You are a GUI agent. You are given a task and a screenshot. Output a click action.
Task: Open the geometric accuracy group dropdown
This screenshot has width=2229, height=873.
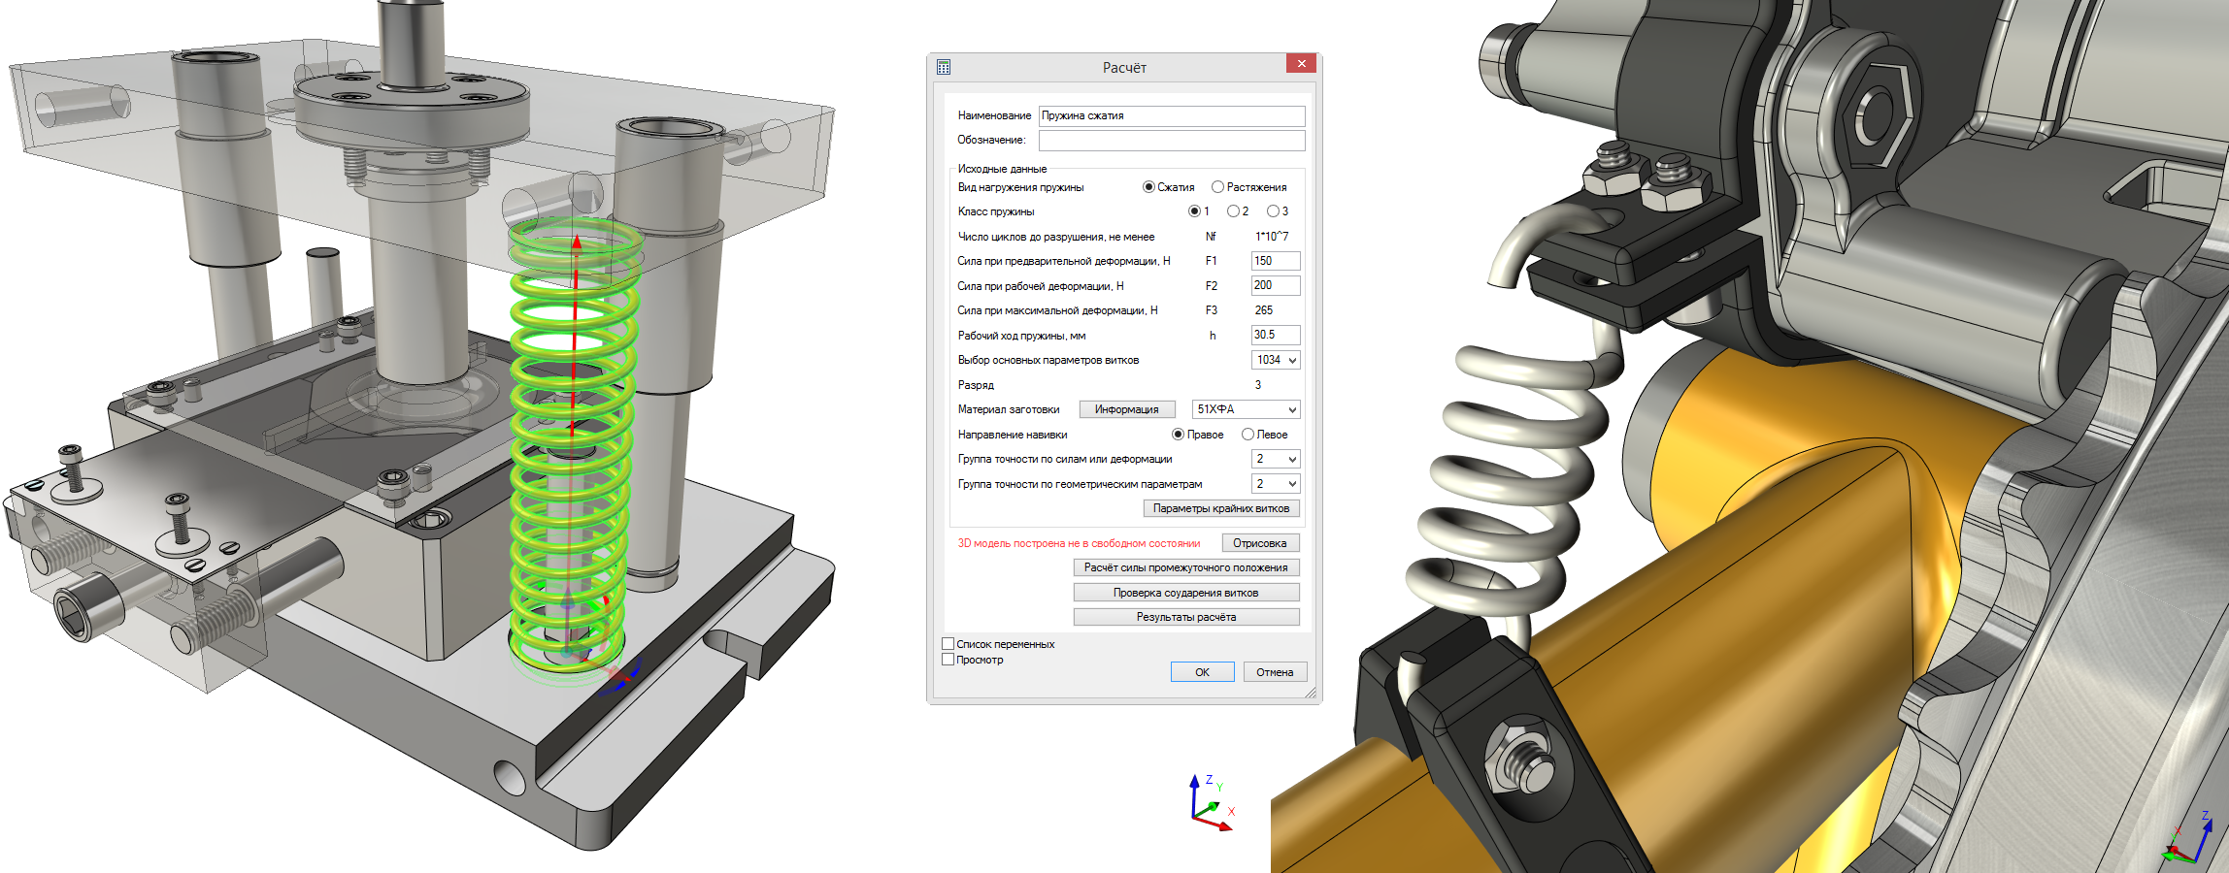tap(1276, 484)
